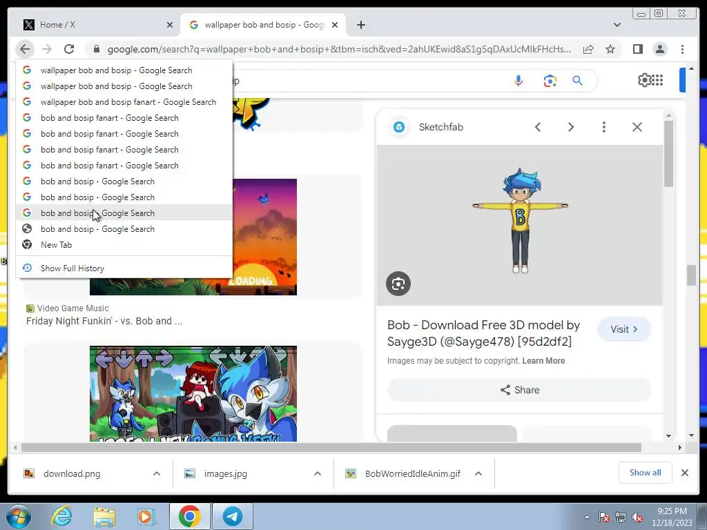Screen dimensions: 707x530
Task: Click the Visit button
Action: 624,329
